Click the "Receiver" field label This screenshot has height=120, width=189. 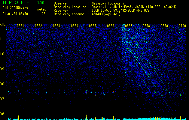click(x=61, y=10)
